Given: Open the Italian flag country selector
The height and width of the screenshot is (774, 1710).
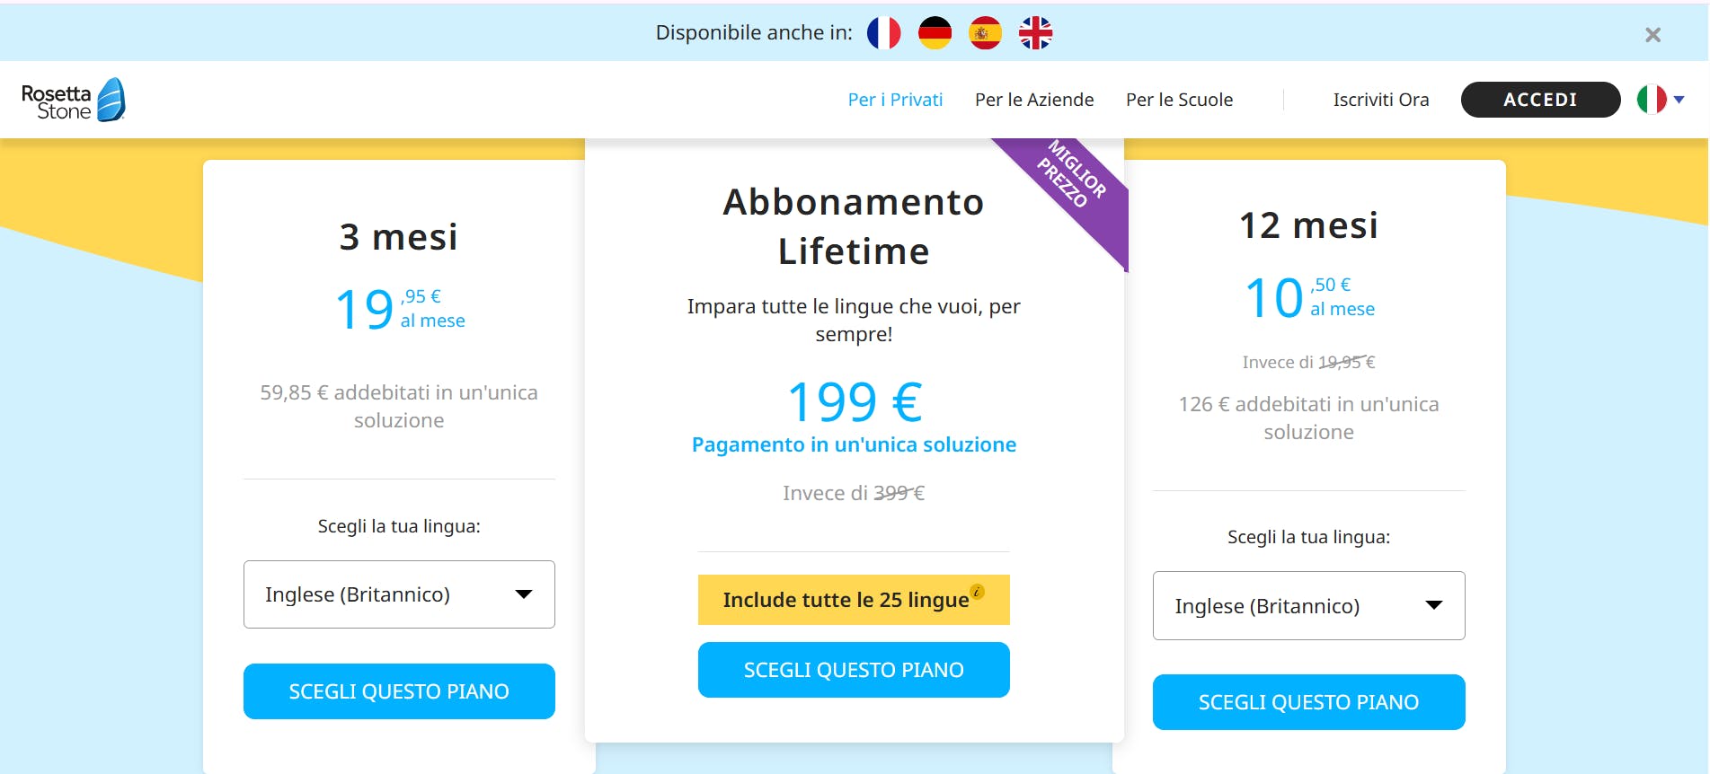Looking at the screenshot, I should (x=1660, y=100).
